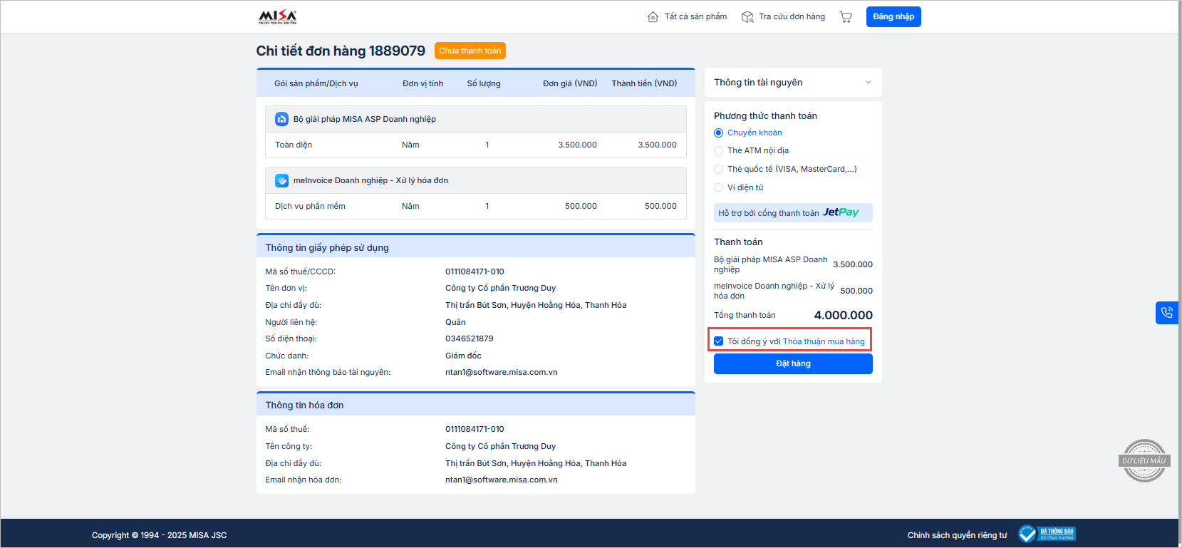The height and width of the screenshot is (548, 1182).
Task: Click the Dịch vụ phần mềm cell
Action: [x=310, y=206]
